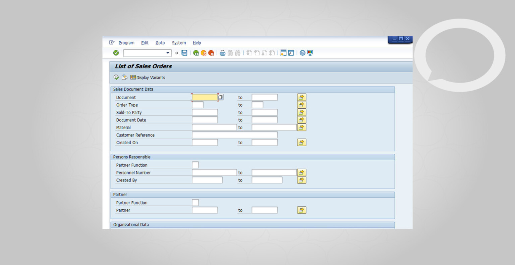Click the Create New Session icon
Image resolution: width=515 pixels, height=265 pixels.
283,53
